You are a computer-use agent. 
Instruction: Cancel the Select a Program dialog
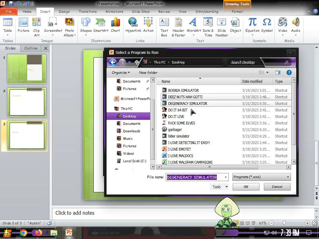[x=277, y=187]
